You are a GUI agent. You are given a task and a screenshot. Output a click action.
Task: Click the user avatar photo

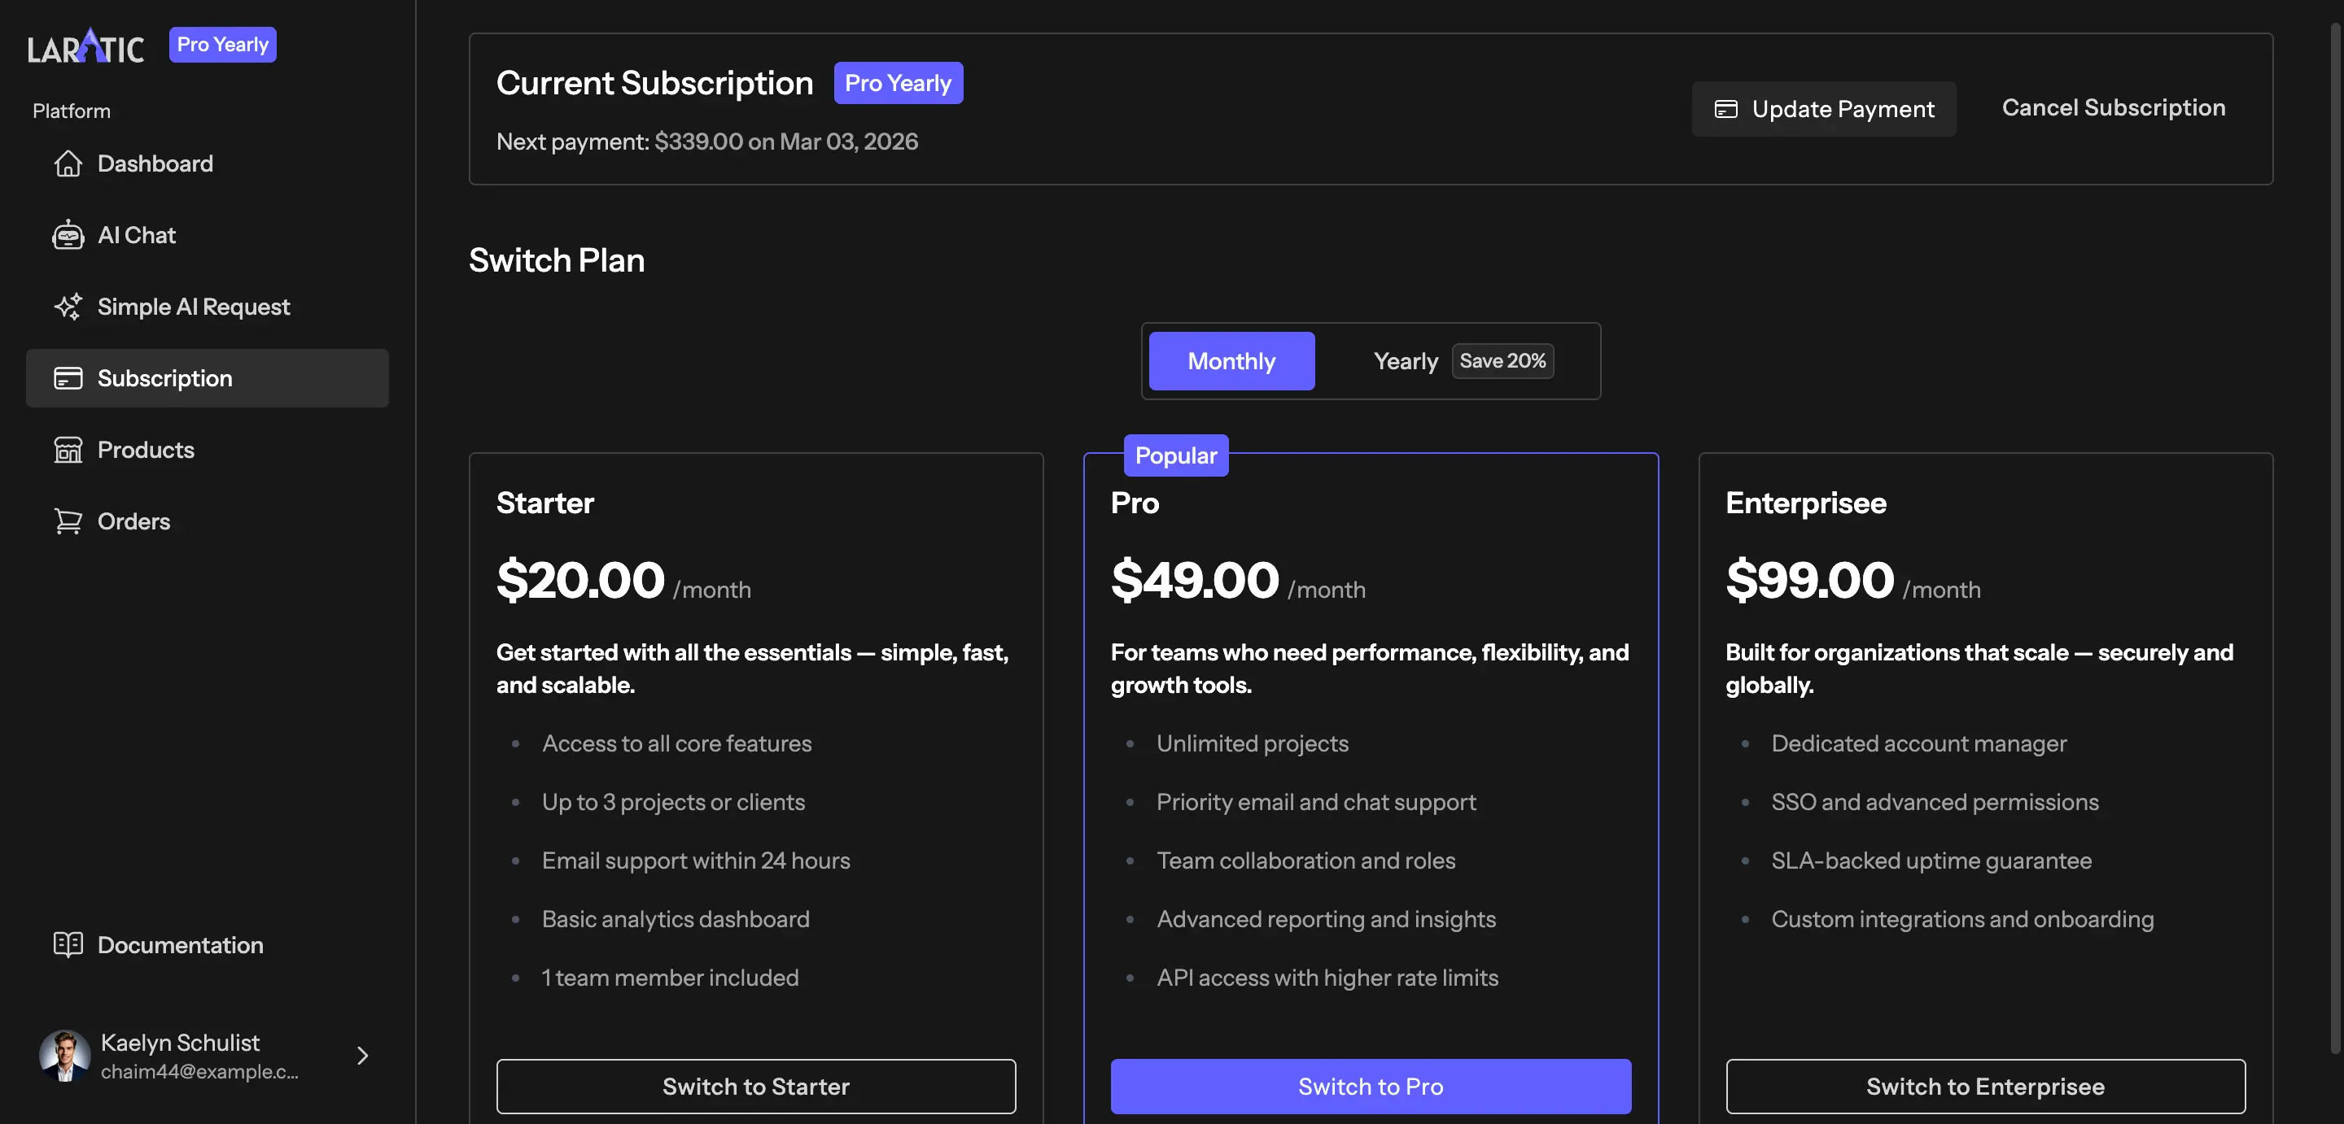[x=63, y=1056]
